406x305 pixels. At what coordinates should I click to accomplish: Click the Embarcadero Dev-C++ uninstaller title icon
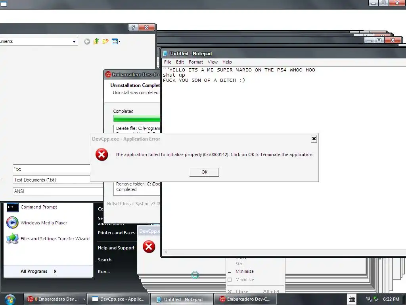pyautogui.click(x=108, y=74)
